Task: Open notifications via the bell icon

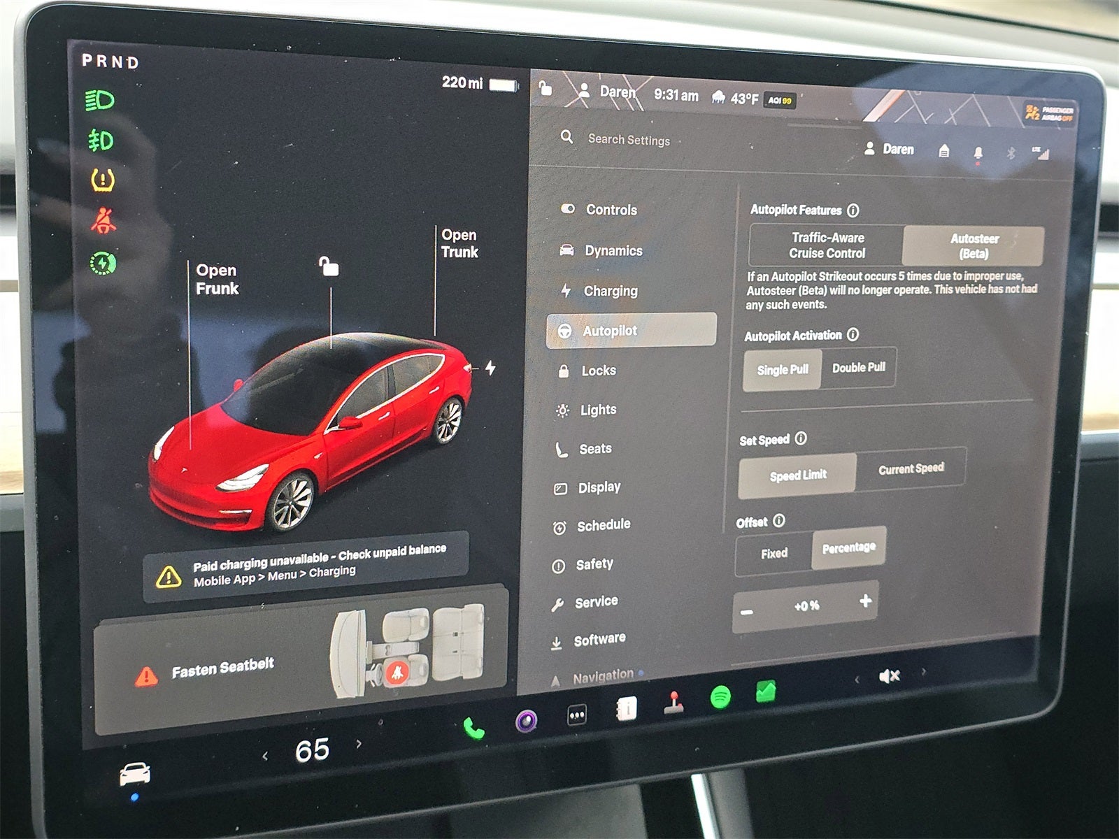Action: [x=978, y=152]
